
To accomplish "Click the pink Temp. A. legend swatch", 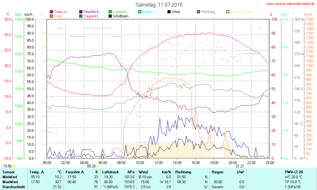I will pos(51,12).
